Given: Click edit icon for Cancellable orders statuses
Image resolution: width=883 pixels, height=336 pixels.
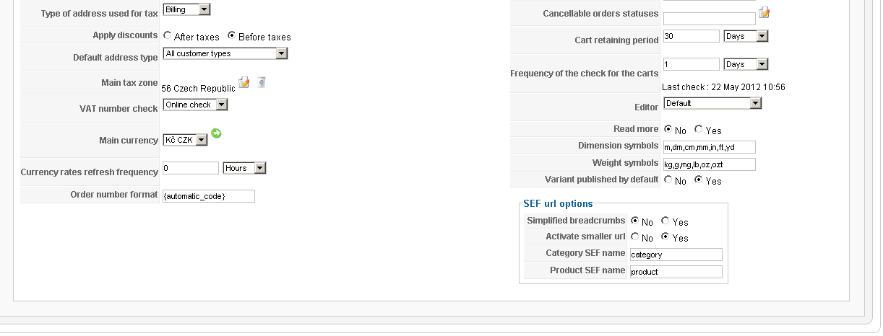Looking at the screenshot, I should (764, 12).
